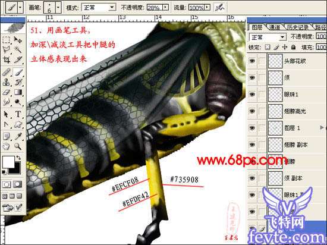Select the Brush tool in toolbox

(18, 73)
